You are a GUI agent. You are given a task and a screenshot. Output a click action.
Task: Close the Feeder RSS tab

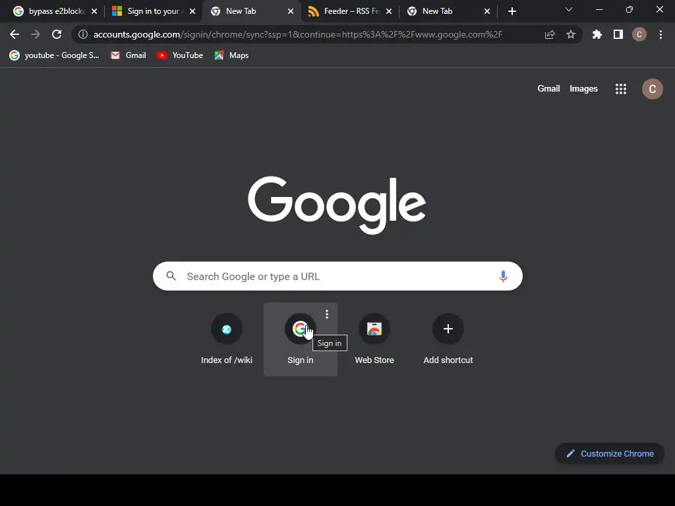389,11
